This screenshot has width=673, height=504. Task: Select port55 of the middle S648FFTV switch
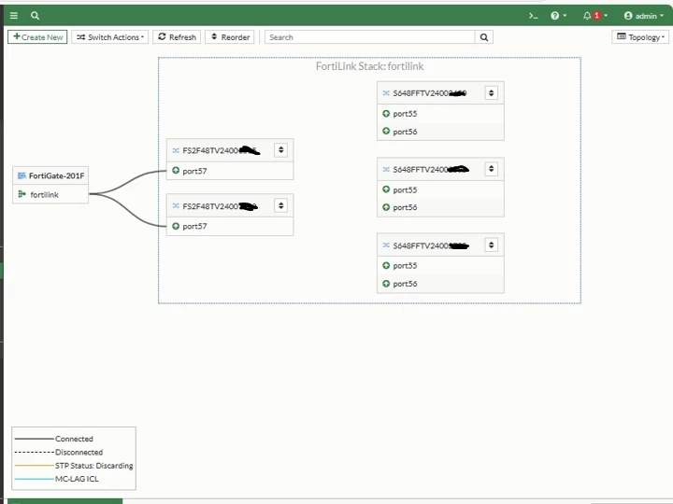pyautogui.click(x=441, y=189)
